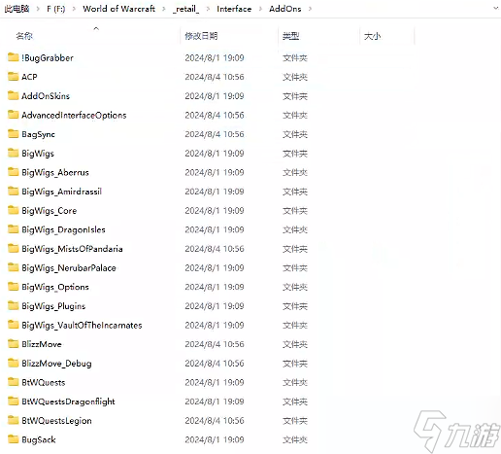
Task: Navigate to _retail_ in the breadcrumb
Action: pyautogui.click(x=185, y=9)
